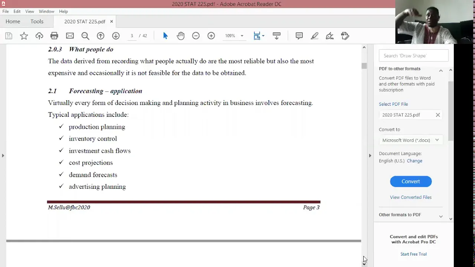
Task: Open the Edit menu
Action: (x=17, y=11)
